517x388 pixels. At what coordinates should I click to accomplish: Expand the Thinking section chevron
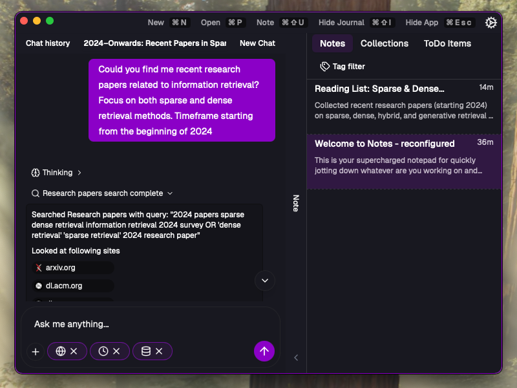click(x=79, y=173)
